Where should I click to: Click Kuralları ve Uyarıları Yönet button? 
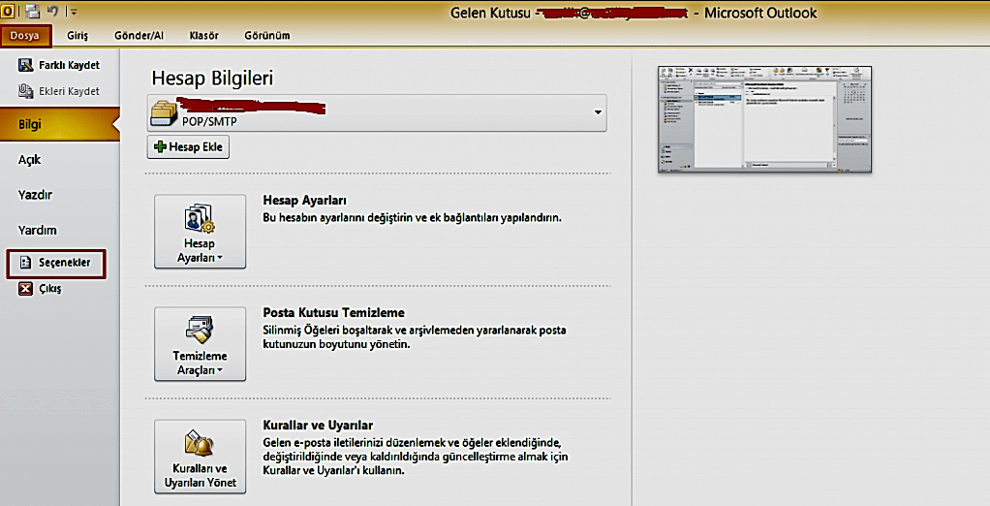pyautogui.click(x=201, y=457)
